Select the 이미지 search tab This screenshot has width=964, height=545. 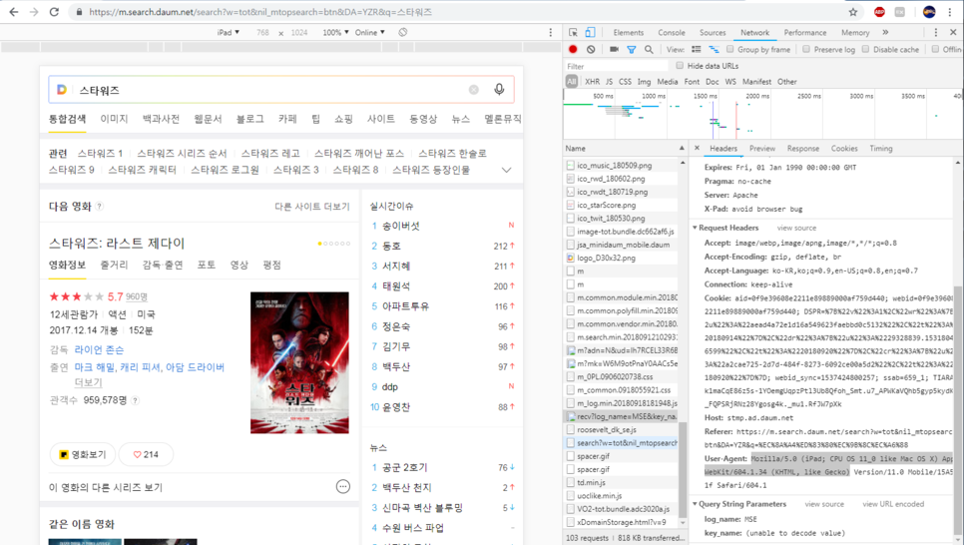click(x=114, y=119)
